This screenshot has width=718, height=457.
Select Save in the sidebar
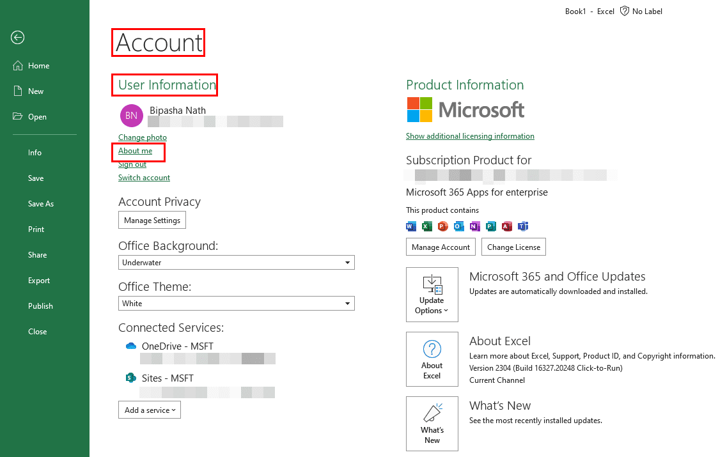tap(36, 178)
